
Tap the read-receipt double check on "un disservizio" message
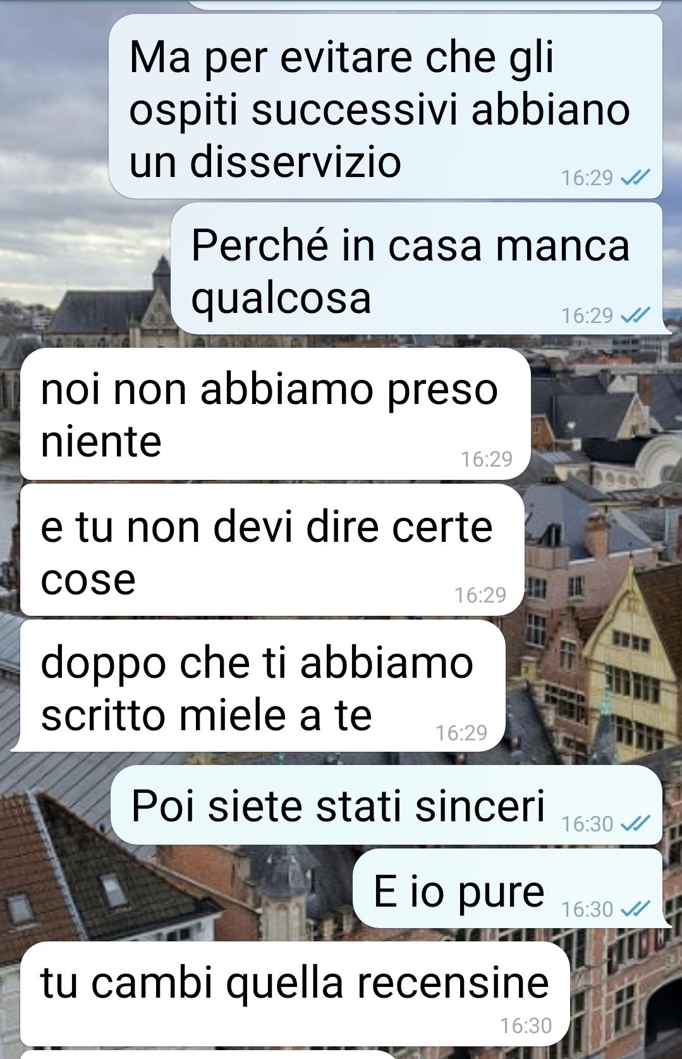[x=635, y=179]
